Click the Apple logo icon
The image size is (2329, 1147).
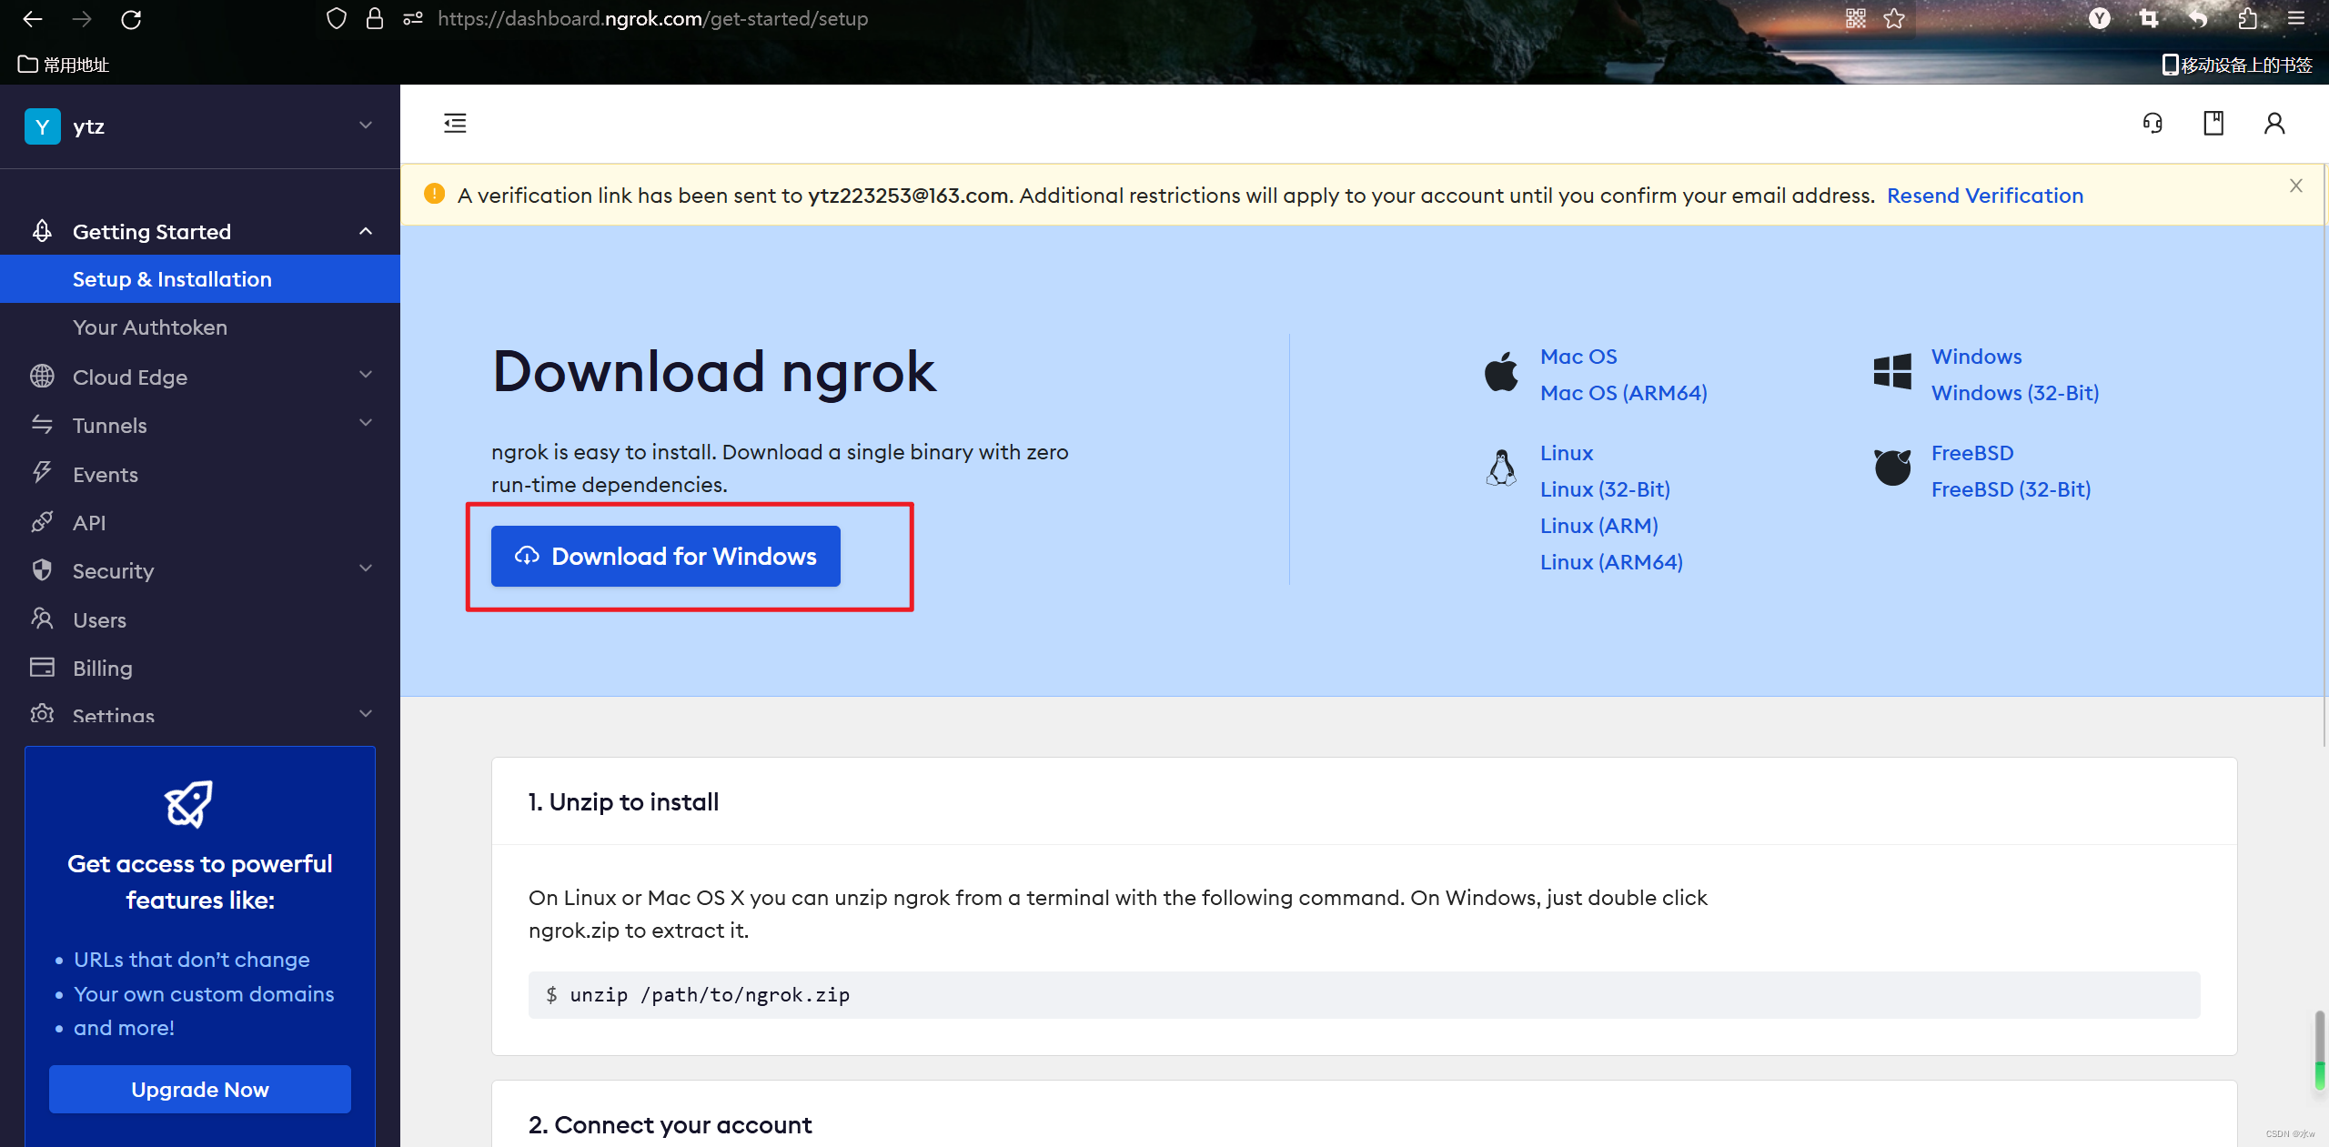tap(1501, 372)
